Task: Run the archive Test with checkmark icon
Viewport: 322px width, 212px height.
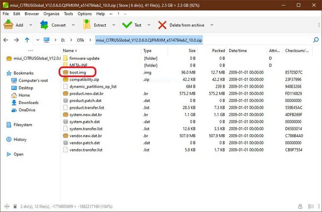Action: coord(127,25)
